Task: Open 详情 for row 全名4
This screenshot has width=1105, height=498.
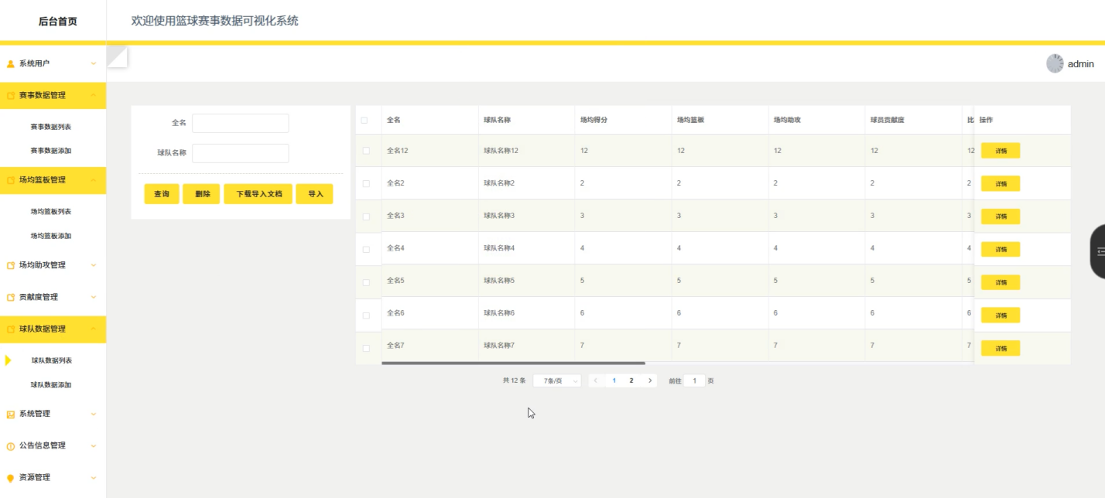Action: coord(1001,249)
